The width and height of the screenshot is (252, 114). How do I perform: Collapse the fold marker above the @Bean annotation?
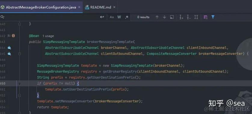click(x=20, y=24)
